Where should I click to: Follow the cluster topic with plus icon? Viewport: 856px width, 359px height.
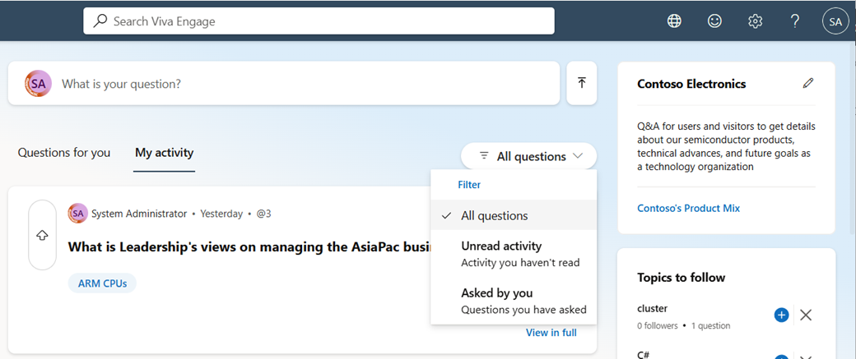click(x=782, y=315)
